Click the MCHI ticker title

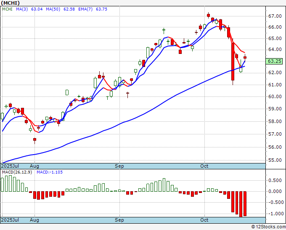point(10,3)
